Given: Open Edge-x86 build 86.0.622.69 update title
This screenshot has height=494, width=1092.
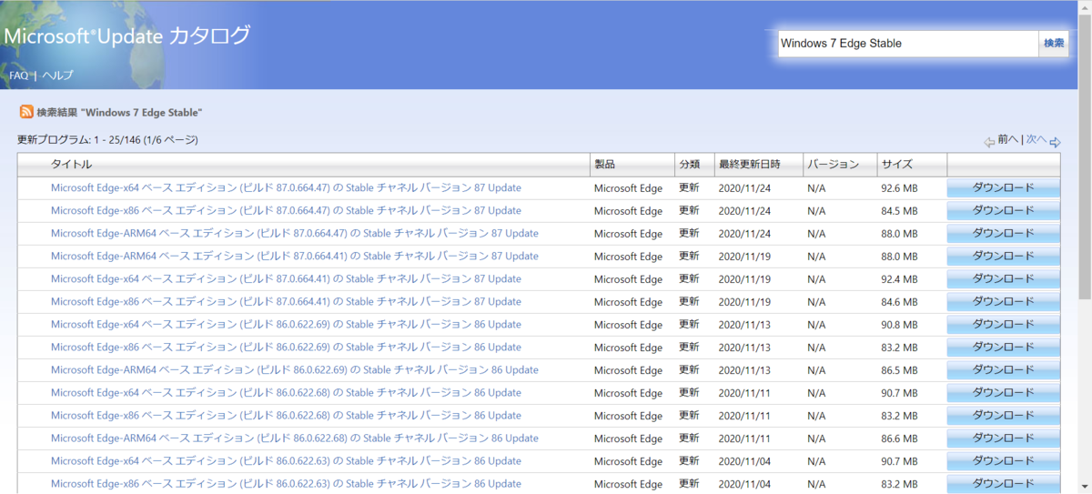Looking at the screenshot, I should point(286,348).
